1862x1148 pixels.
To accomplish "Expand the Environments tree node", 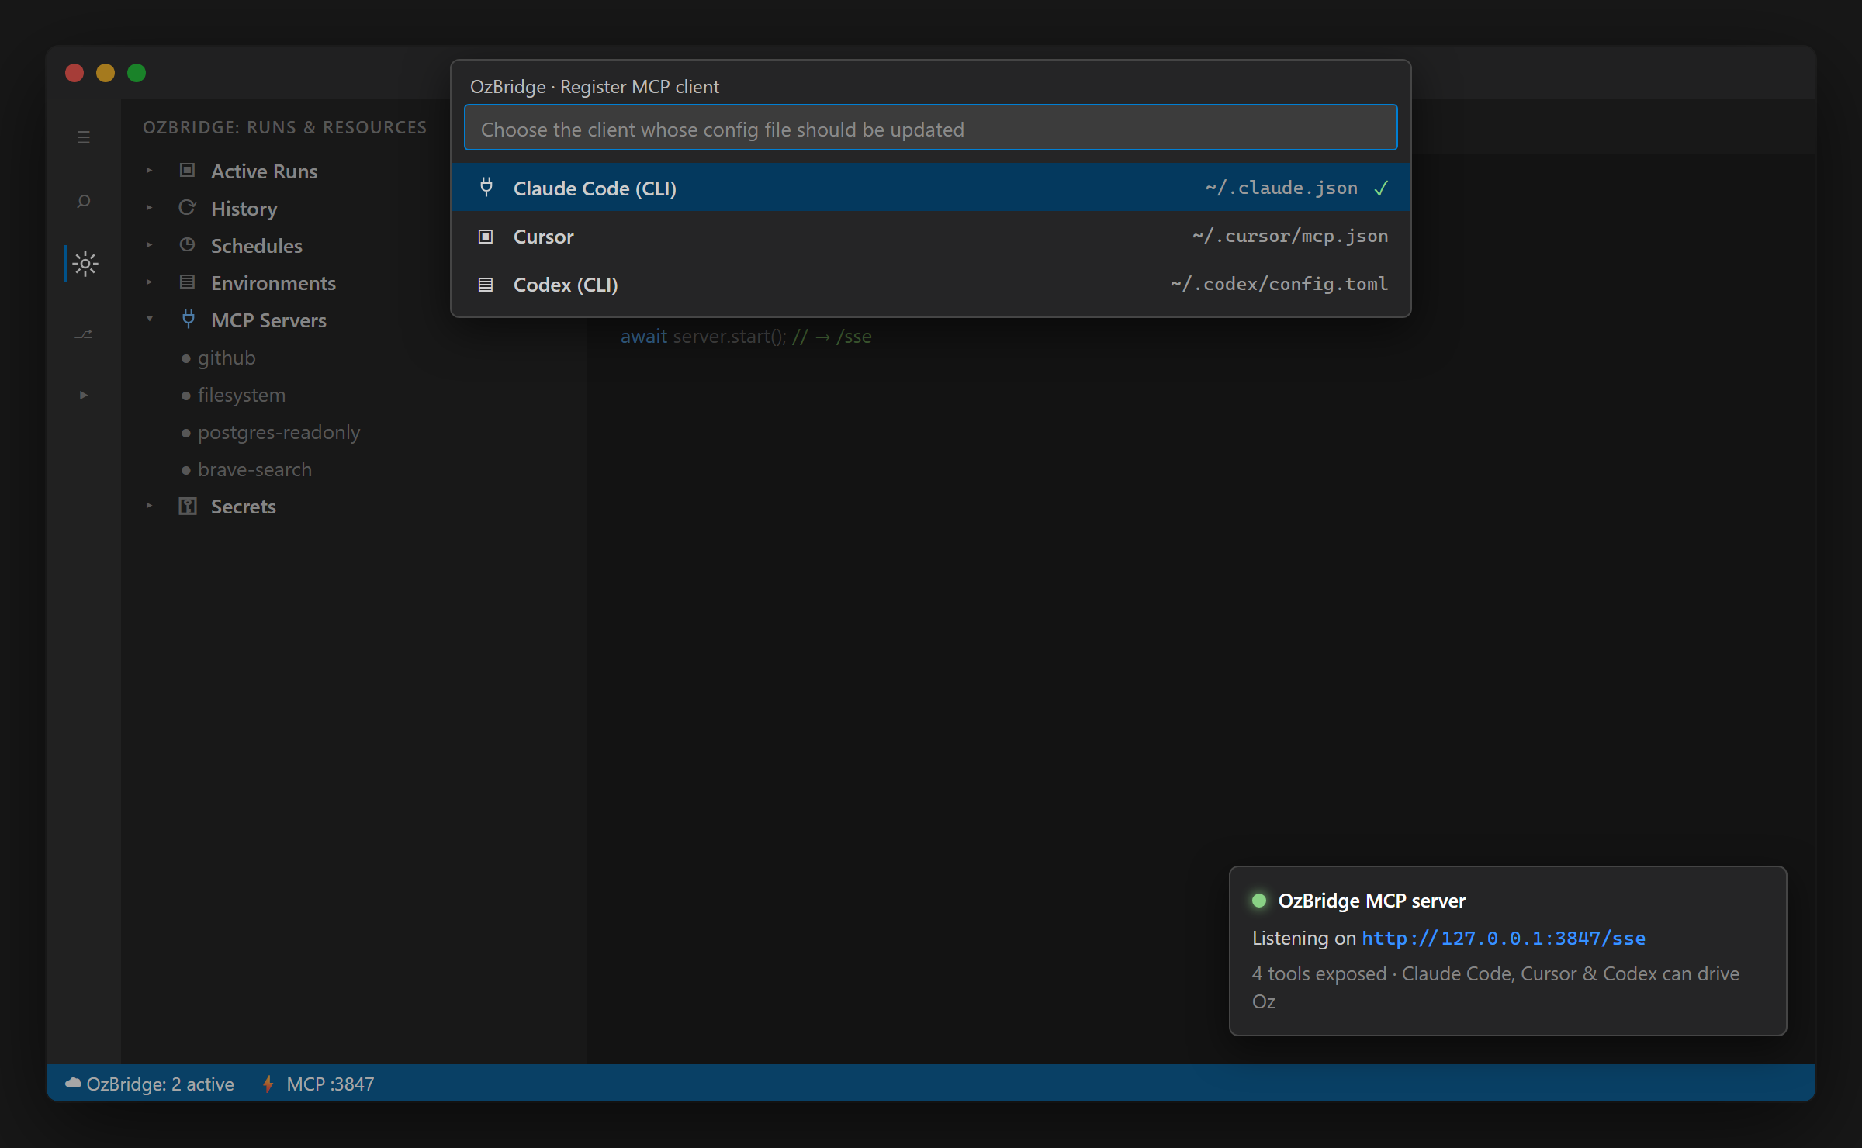I will [149, 282].
